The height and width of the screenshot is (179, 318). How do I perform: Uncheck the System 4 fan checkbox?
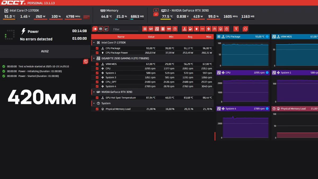[x=97, y=86]
